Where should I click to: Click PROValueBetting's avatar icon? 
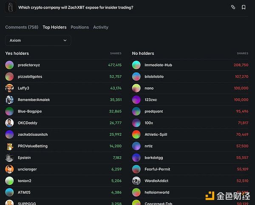(x=9, y=146)
